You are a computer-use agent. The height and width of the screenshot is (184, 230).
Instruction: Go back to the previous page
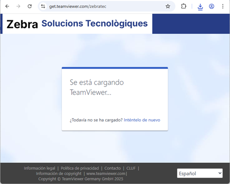(7, 6)
